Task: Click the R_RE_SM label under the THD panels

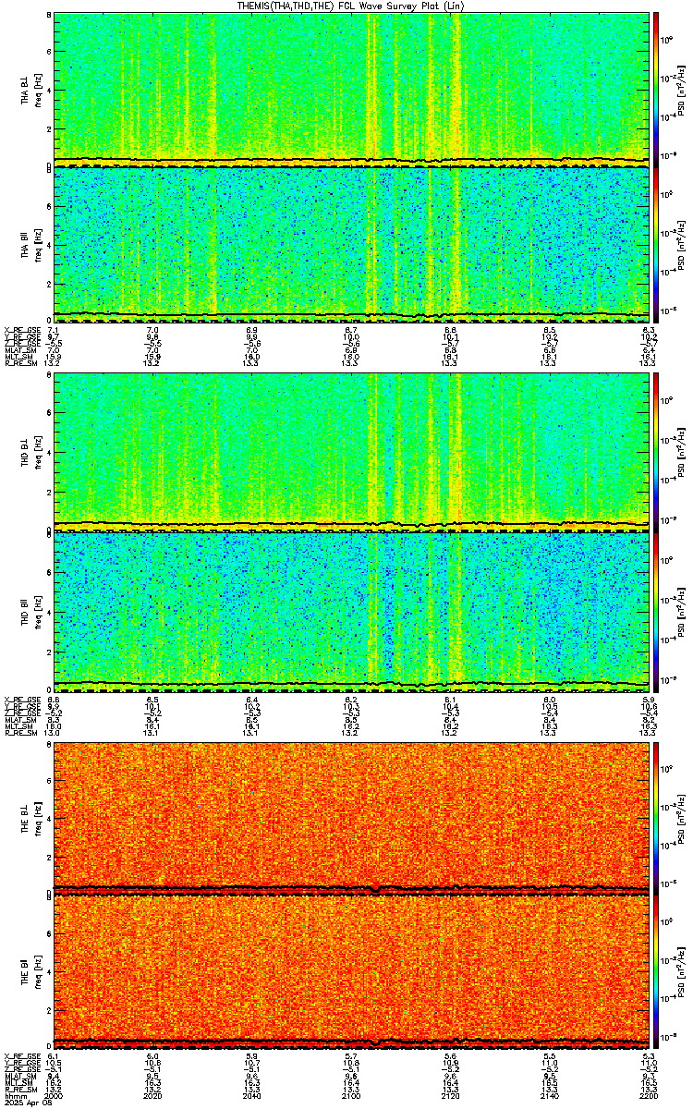Action: pyautogui.click(x=19, y=732)
